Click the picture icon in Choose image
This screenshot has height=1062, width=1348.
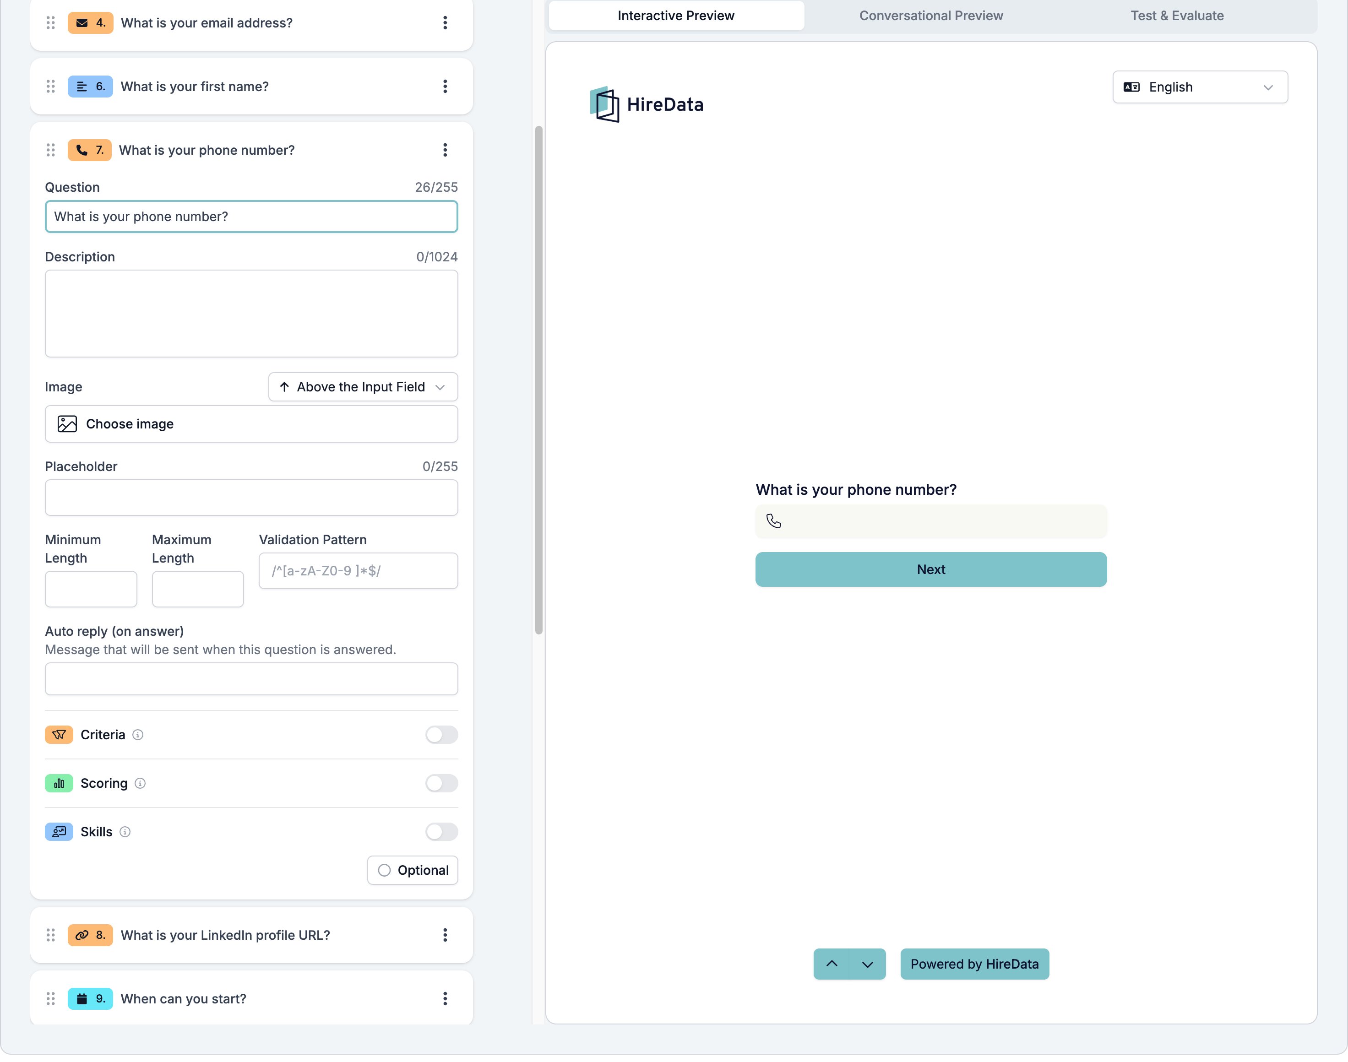[67, 424]
